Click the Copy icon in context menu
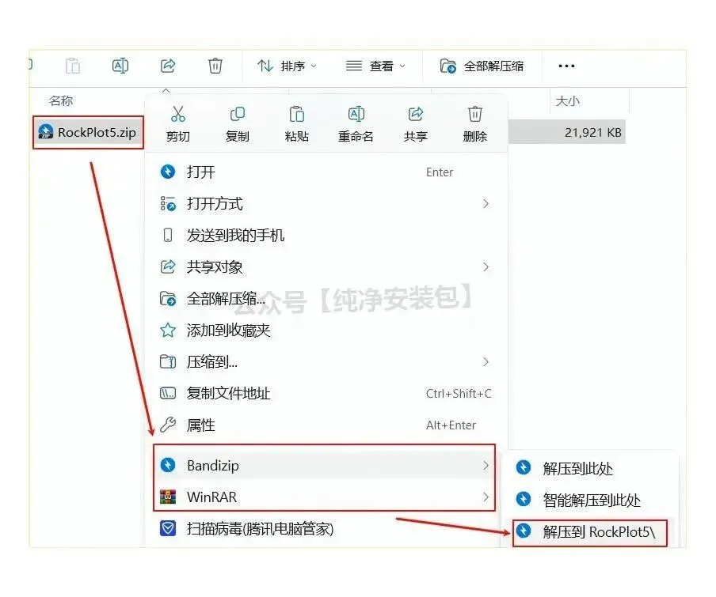The width and height of the screenshot is (716, 597). point(237,114)
